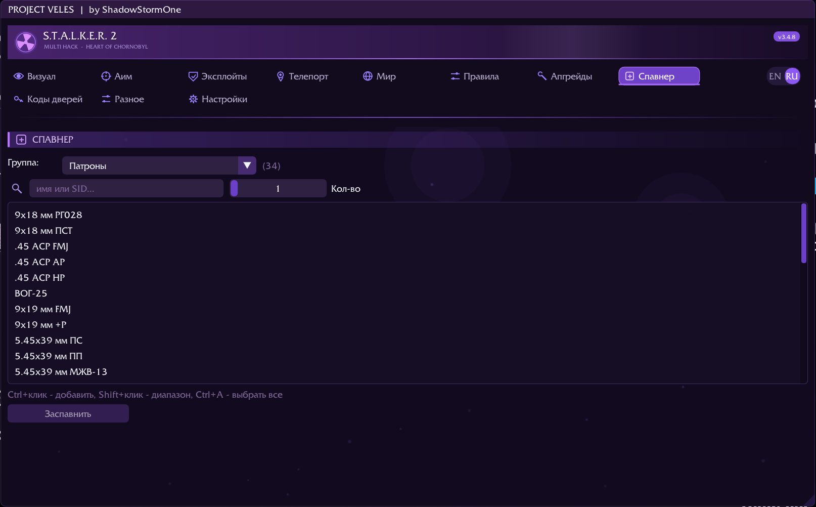
Task: Click the gear icon beside Настройки
Action: point(193,99)
